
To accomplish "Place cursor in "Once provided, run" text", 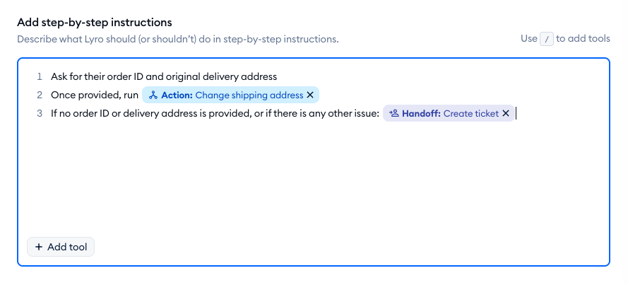I will (95, 95).
